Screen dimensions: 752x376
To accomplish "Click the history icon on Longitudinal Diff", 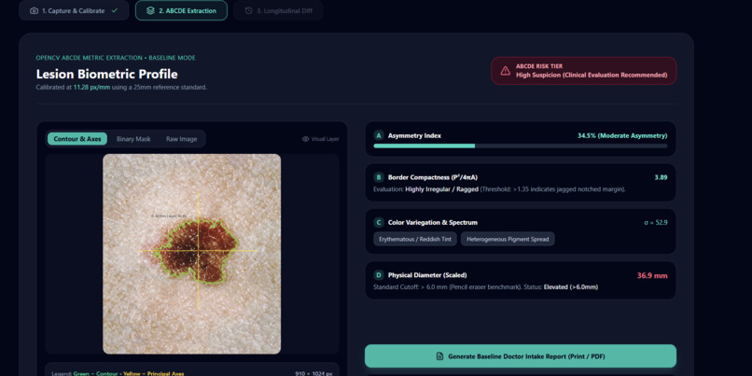I will coord(248,10).
